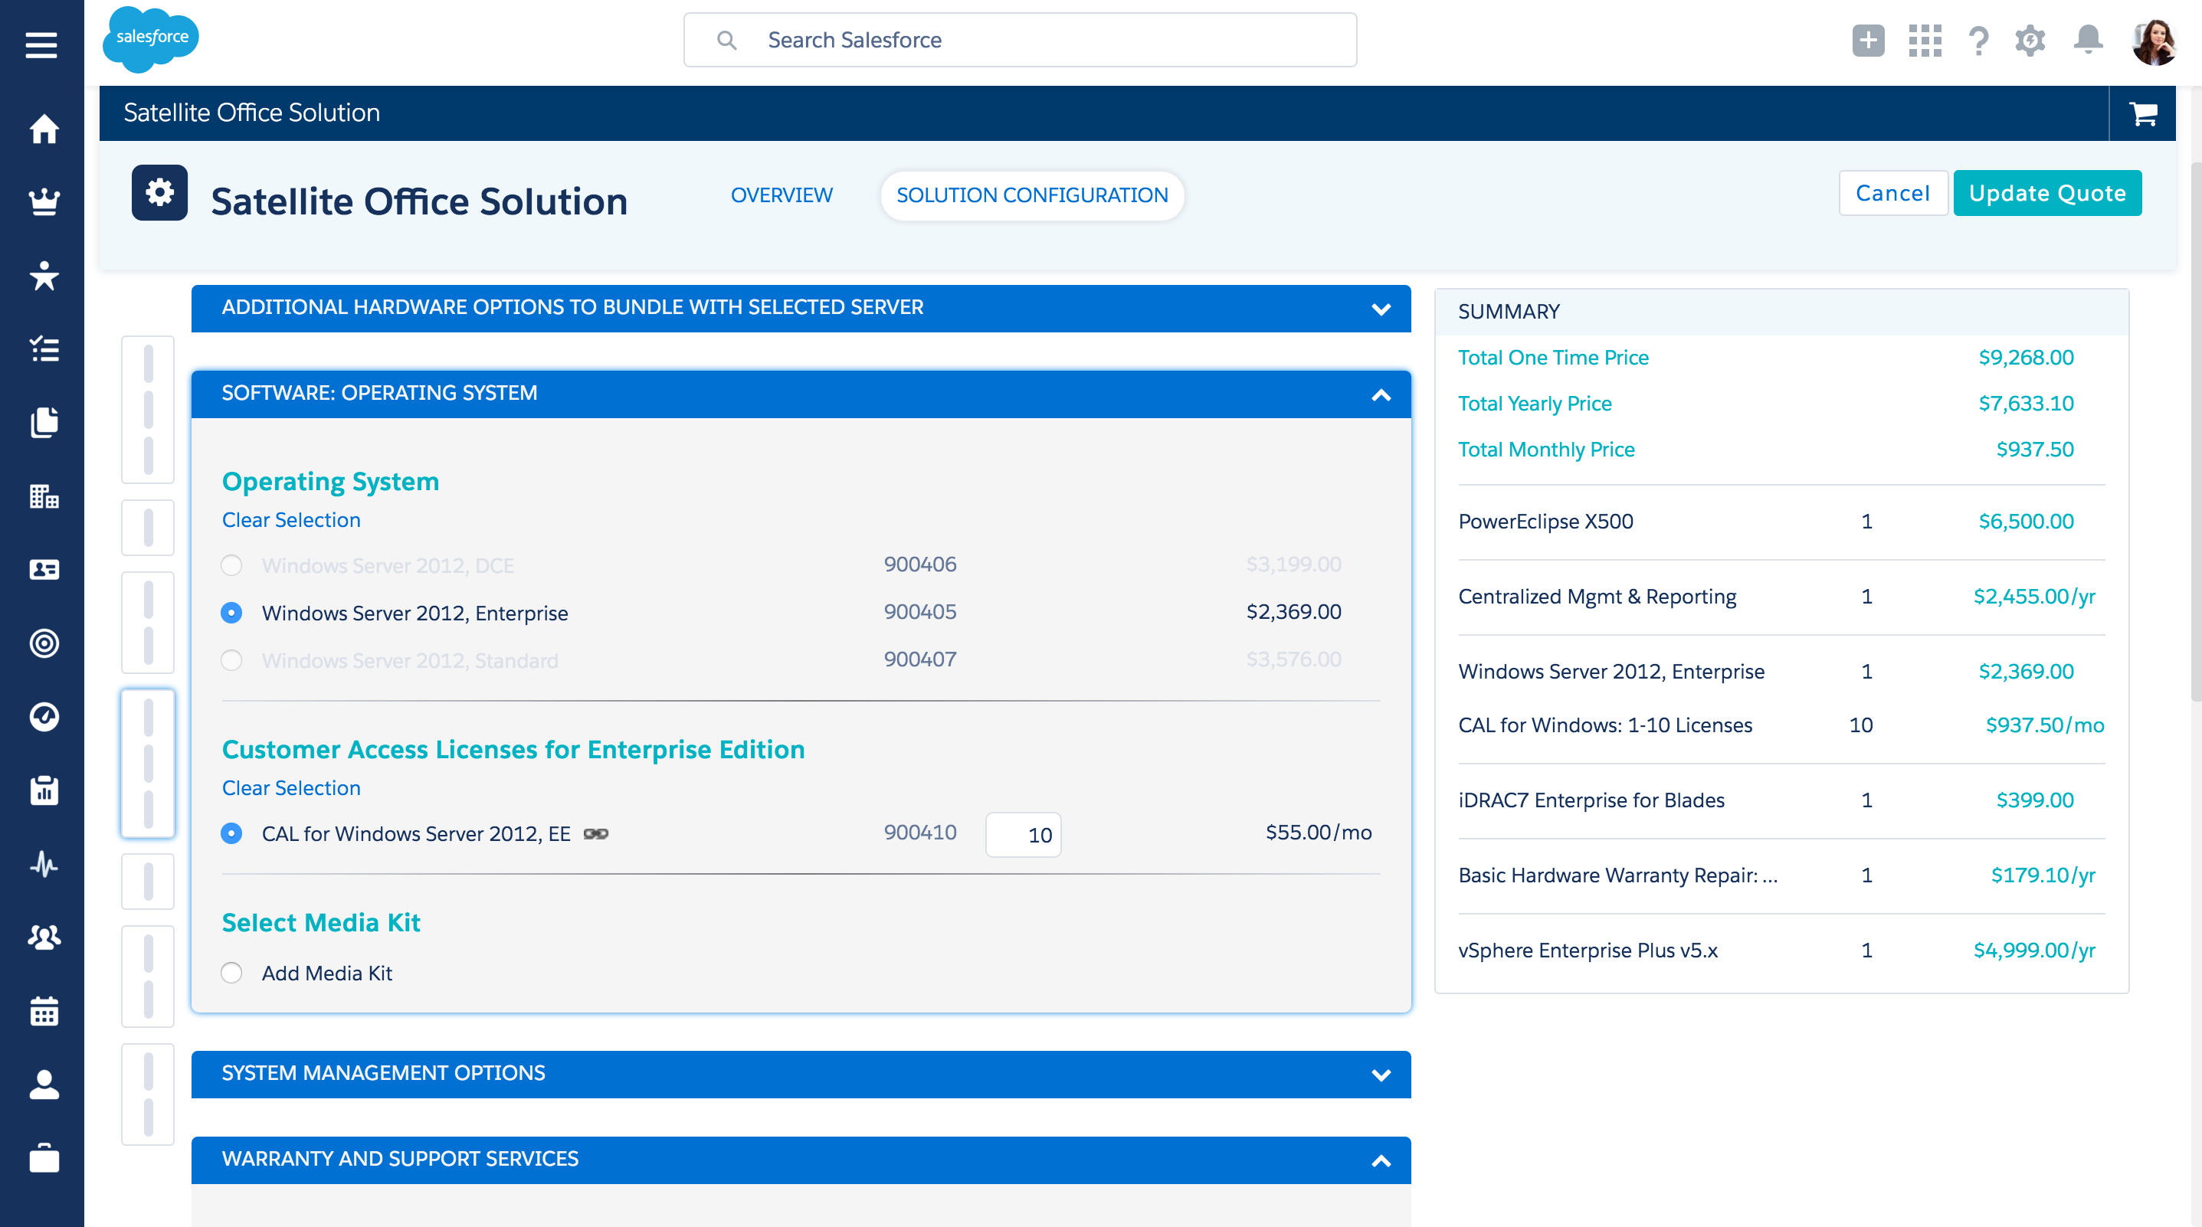Click the Cancel button
The height and width of the screenshot is (1227, 2202).
coord(1892,193)
